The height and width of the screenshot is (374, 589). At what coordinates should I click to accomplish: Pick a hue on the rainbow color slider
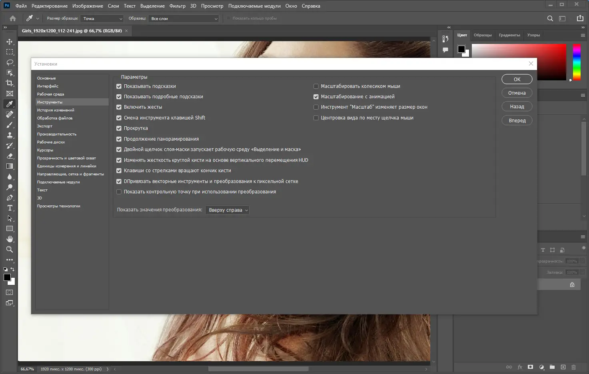577,62
